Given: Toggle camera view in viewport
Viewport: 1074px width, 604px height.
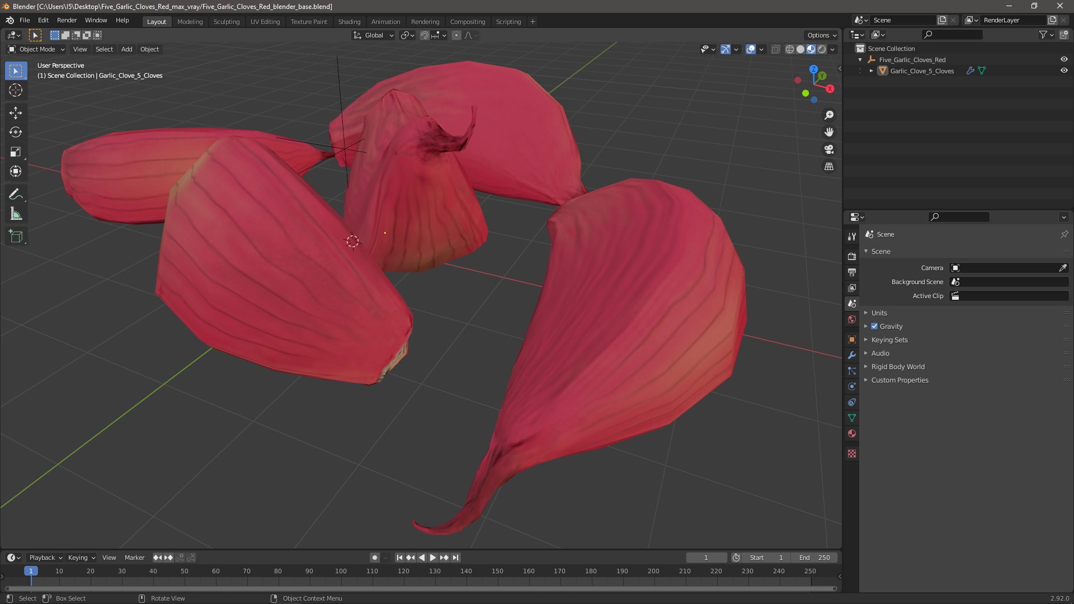Looking at the screenshot, I should [x=829, y=150].
